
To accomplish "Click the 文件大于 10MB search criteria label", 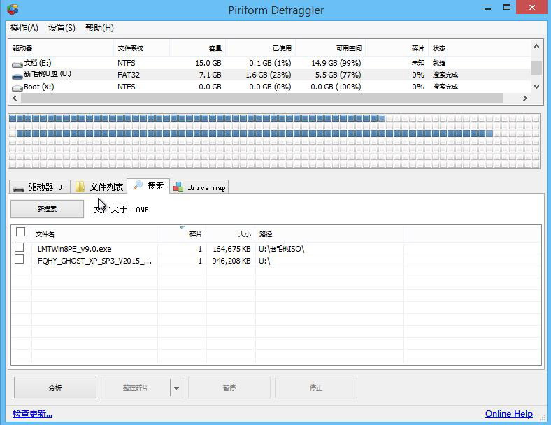I will click(x=121, y=210).
